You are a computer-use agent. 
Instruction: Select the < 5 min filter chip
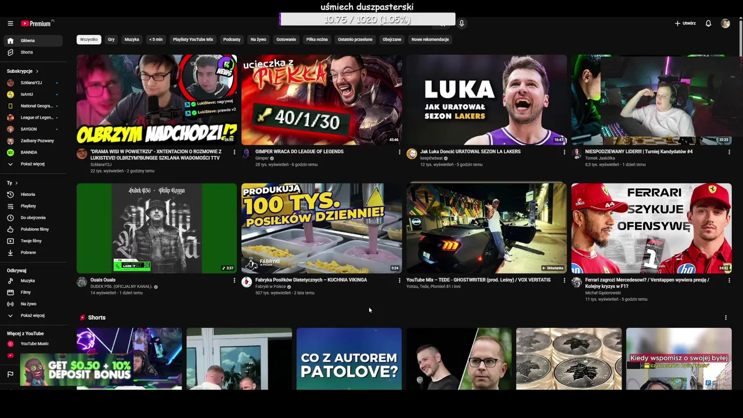click(x=156, y=39)
